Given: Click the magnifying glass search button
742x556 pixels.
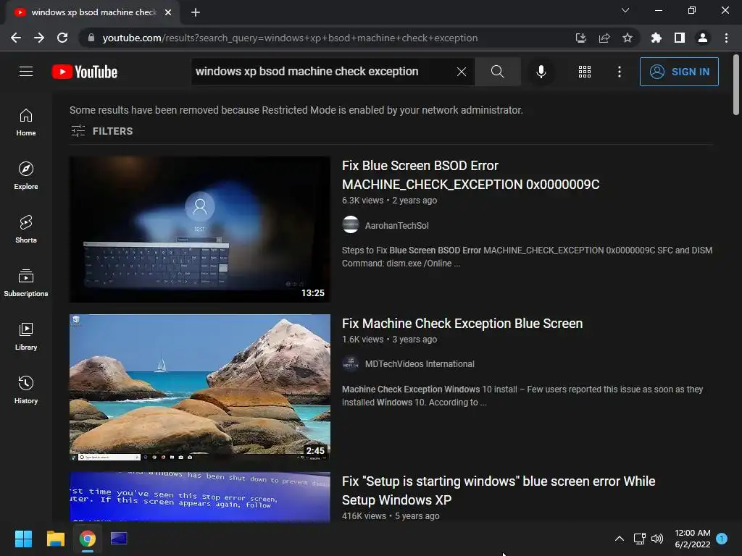Looking at the screenshot, I should click(x=497, y=72).
